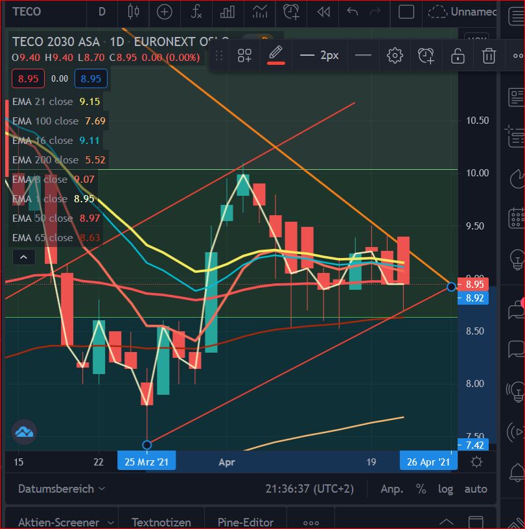
Task: Open chart settings gear by time axis
Action: click(x=476, y=462)
